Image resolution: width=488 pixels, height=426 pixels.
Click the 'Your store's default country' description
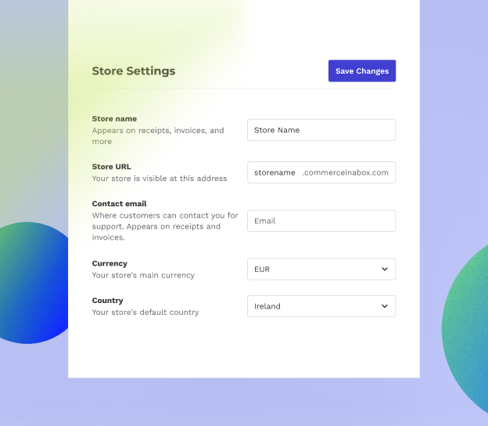click(145, 312)
